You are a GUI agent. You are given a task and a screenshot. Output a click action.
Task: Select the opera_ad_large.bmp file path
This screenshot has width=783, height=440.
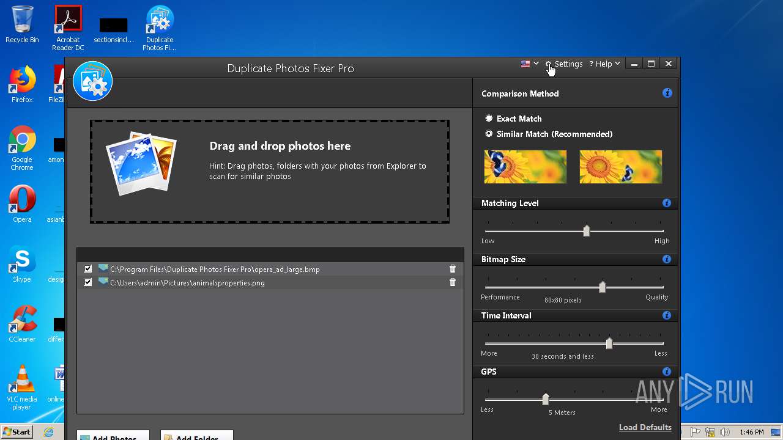click(215, 269)
